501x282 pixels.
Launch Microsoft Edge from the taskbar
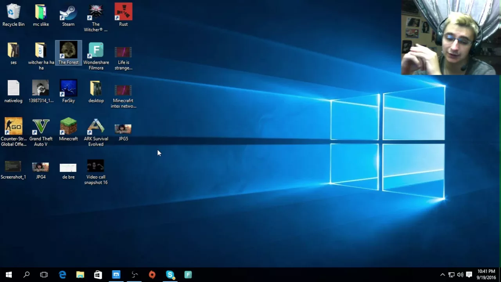point(62,275)
